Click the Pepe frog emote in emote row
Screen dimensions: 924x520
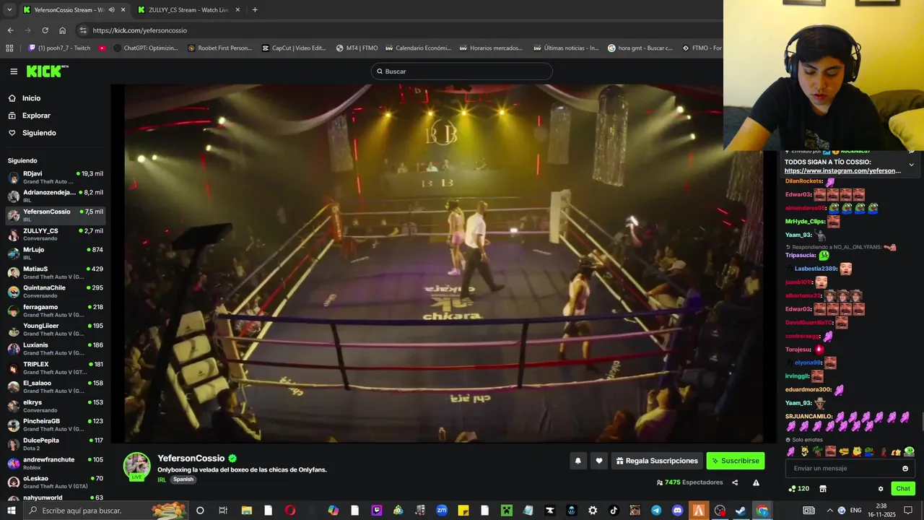coord(870,451)
